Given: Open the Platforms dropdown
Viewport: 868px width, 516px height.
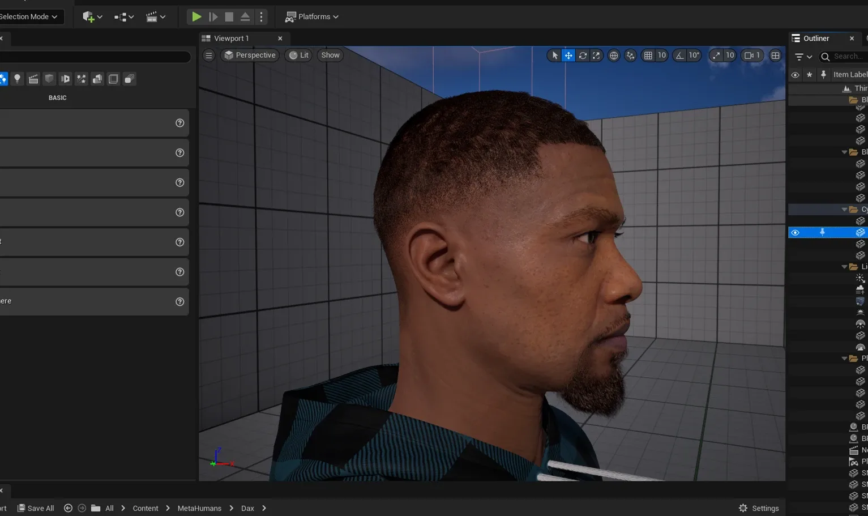Looking at the screenshot, I should (x=311, y=16).
